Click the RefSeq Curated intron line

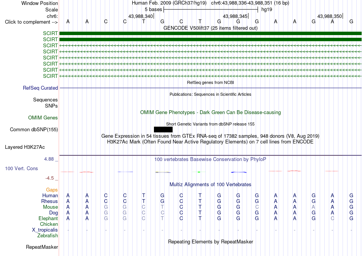(210, 88)
